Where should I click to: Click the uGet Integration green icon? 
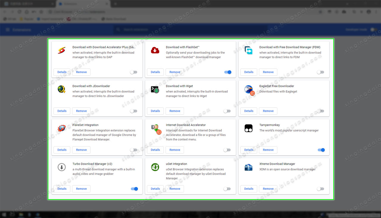pos(155,167)
